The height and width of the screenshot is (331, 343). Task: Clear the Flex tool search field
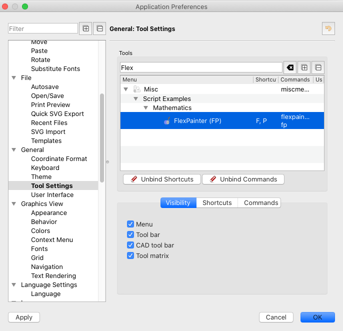click(x=290, y=67)
